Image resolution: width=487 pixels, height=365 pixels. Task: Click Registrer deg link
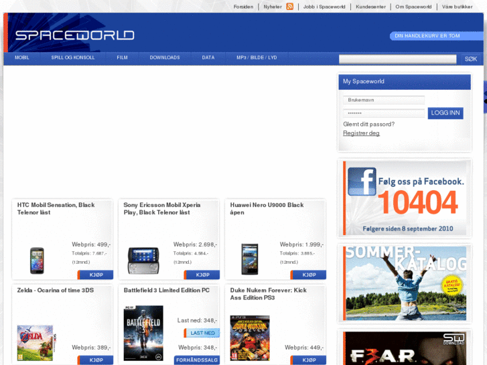pos(361,133)
